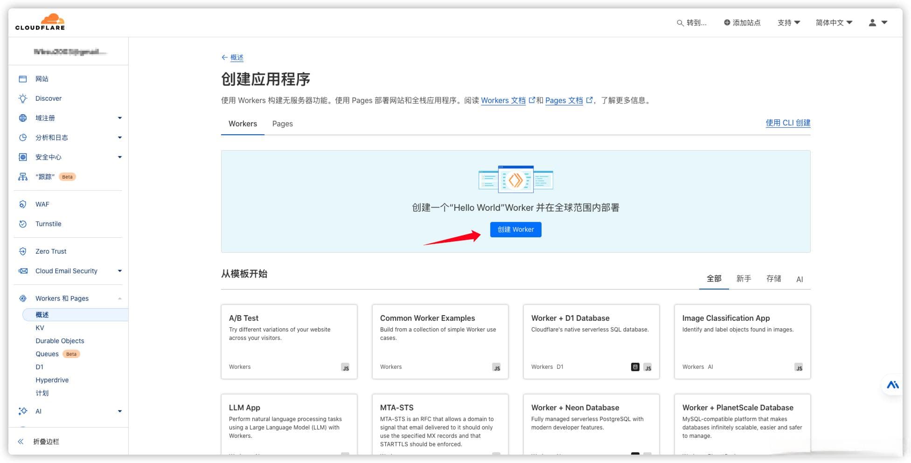The height and width of the screenshot is (463, 911).
Task: Expand the Cloud Email Security menu
Action: (120, 271)
